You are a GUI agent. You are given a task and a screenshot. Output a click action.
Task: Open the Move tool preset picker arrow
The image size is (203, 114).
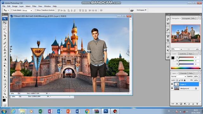(9, 10)
